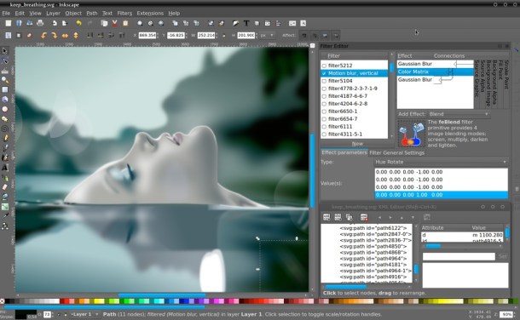Rotate selection 90° counter-clockwise
The image size is (520, 320).
coord(43,36)
